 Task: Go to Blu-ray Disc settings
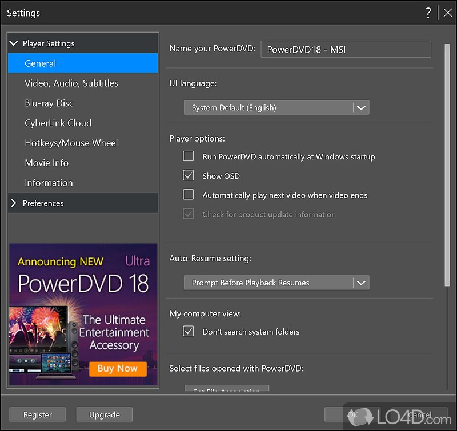(x=49, y=103)
